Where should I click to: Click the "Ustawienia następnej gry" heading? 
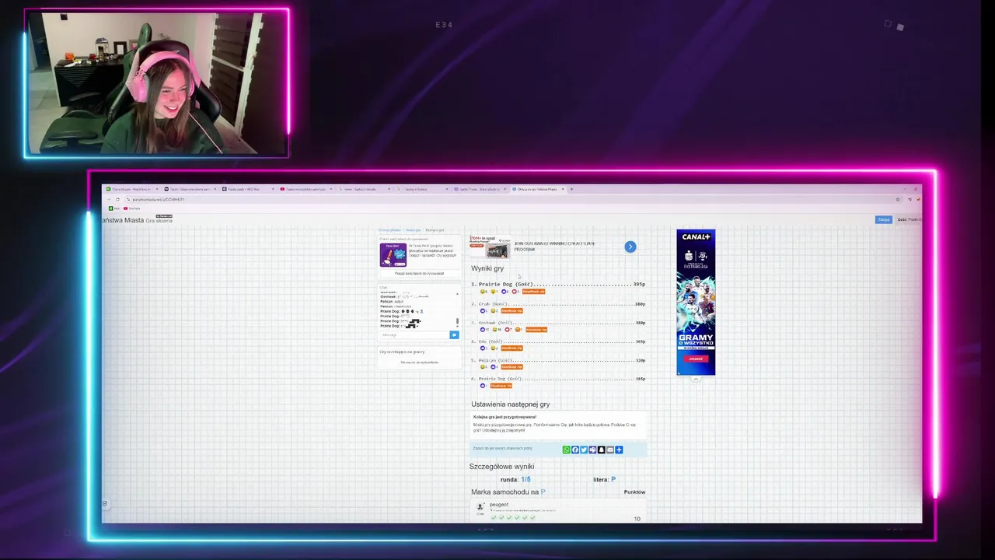[510, 404]
